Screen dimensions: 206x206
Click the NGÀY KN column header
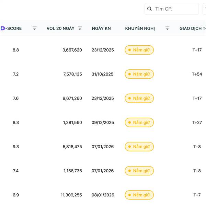click(101, 28)
